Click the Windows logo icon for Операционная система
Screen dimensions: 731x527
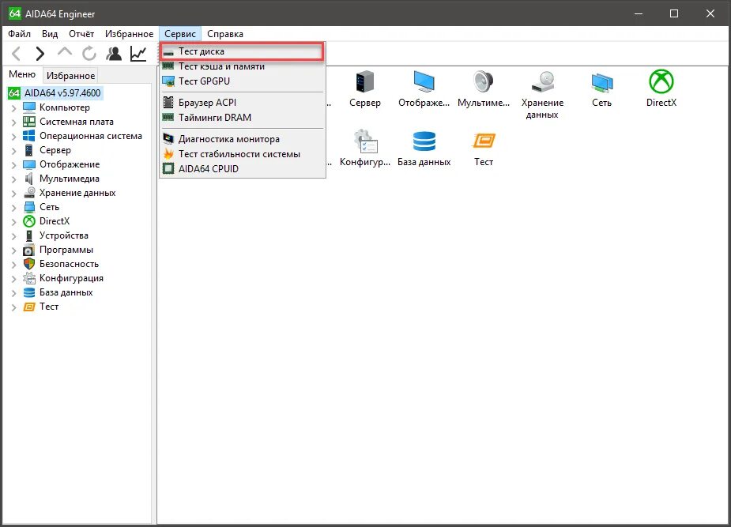[x=29, y=136]
